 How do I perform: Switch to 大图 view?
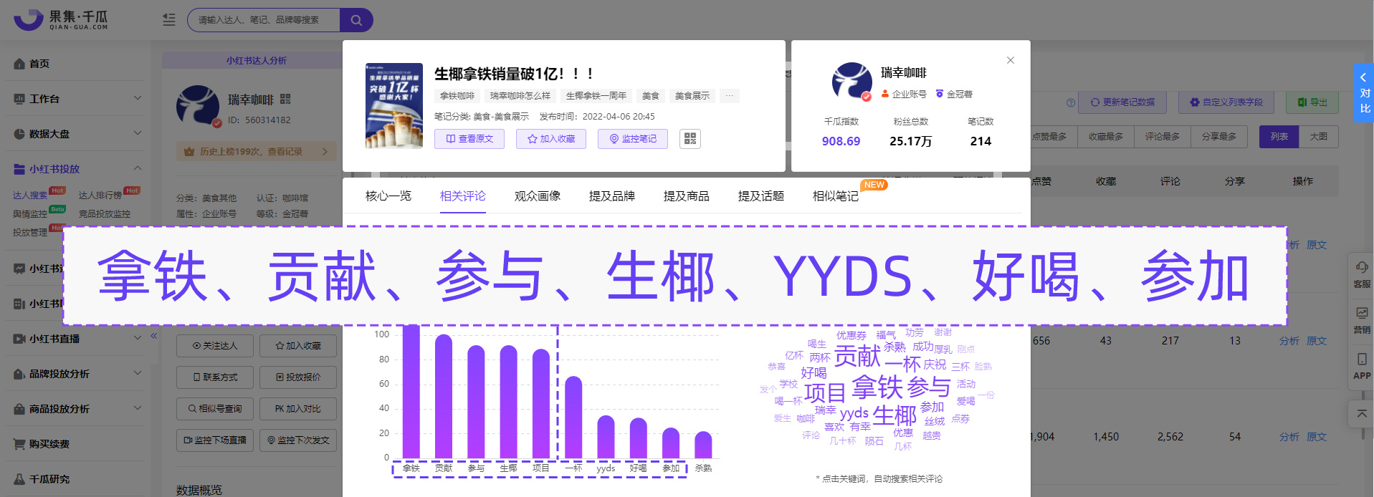[x=1319, y=137]
